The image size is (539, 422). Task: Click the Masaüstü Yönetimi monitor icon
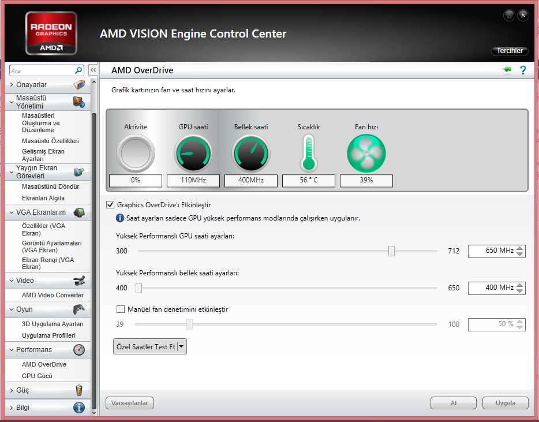pos(79,102)
